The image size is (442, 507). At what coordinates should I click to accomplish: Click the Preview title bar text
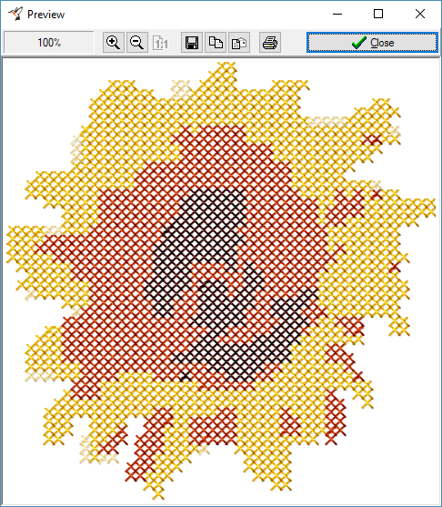coord(45,15)
